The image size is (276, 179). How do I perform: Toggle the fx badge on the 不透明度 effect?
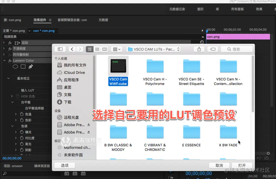point(10,48)
